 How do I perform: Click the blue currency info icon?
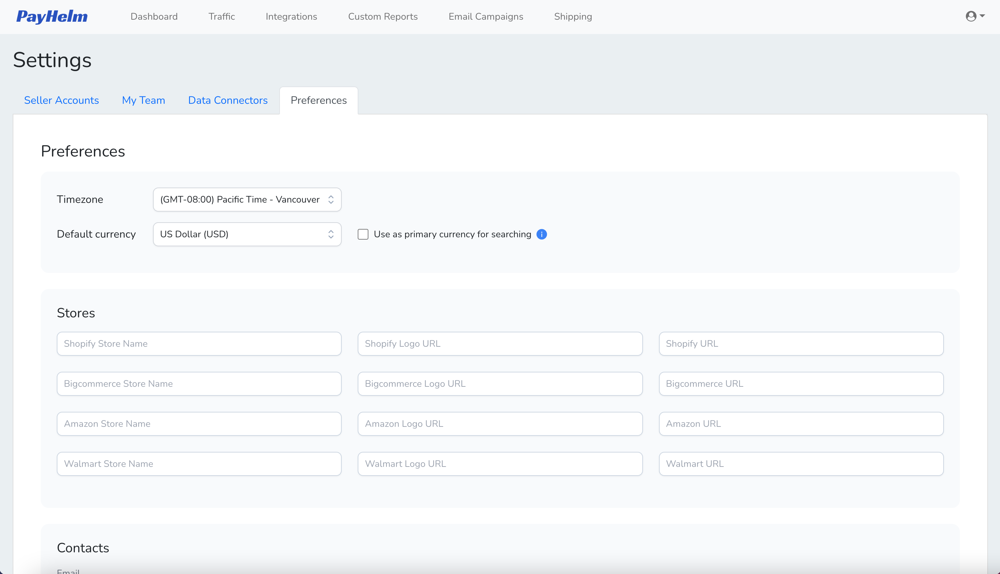[x=542, y=234]
